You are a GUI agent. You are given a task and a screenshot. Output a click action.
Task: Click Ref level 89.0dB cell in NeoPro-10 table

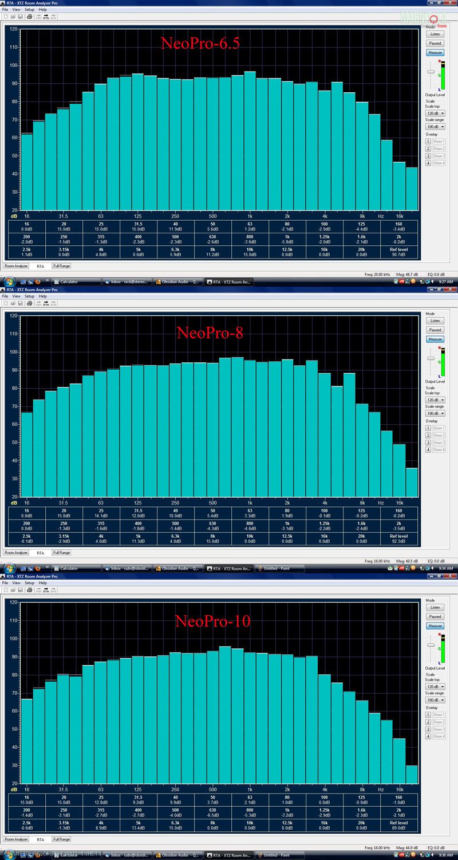coord(399,824)
